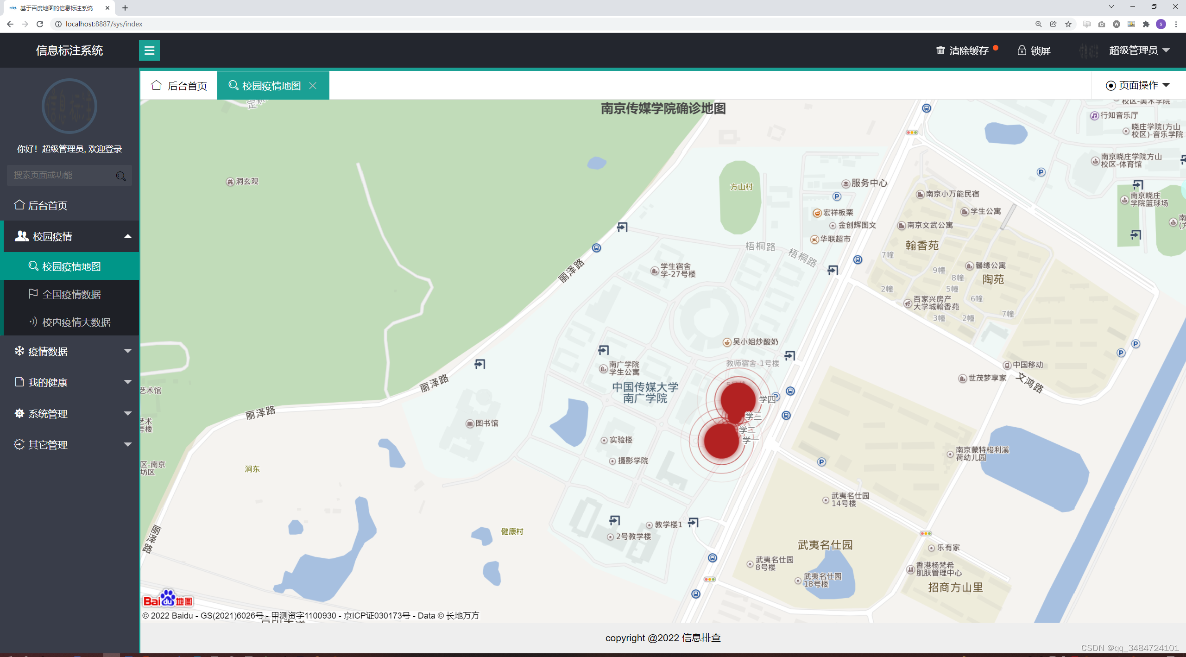The image size is (1186, 657).
Task: Click the lock screen padlock icon
Action: click(1022, 50)
